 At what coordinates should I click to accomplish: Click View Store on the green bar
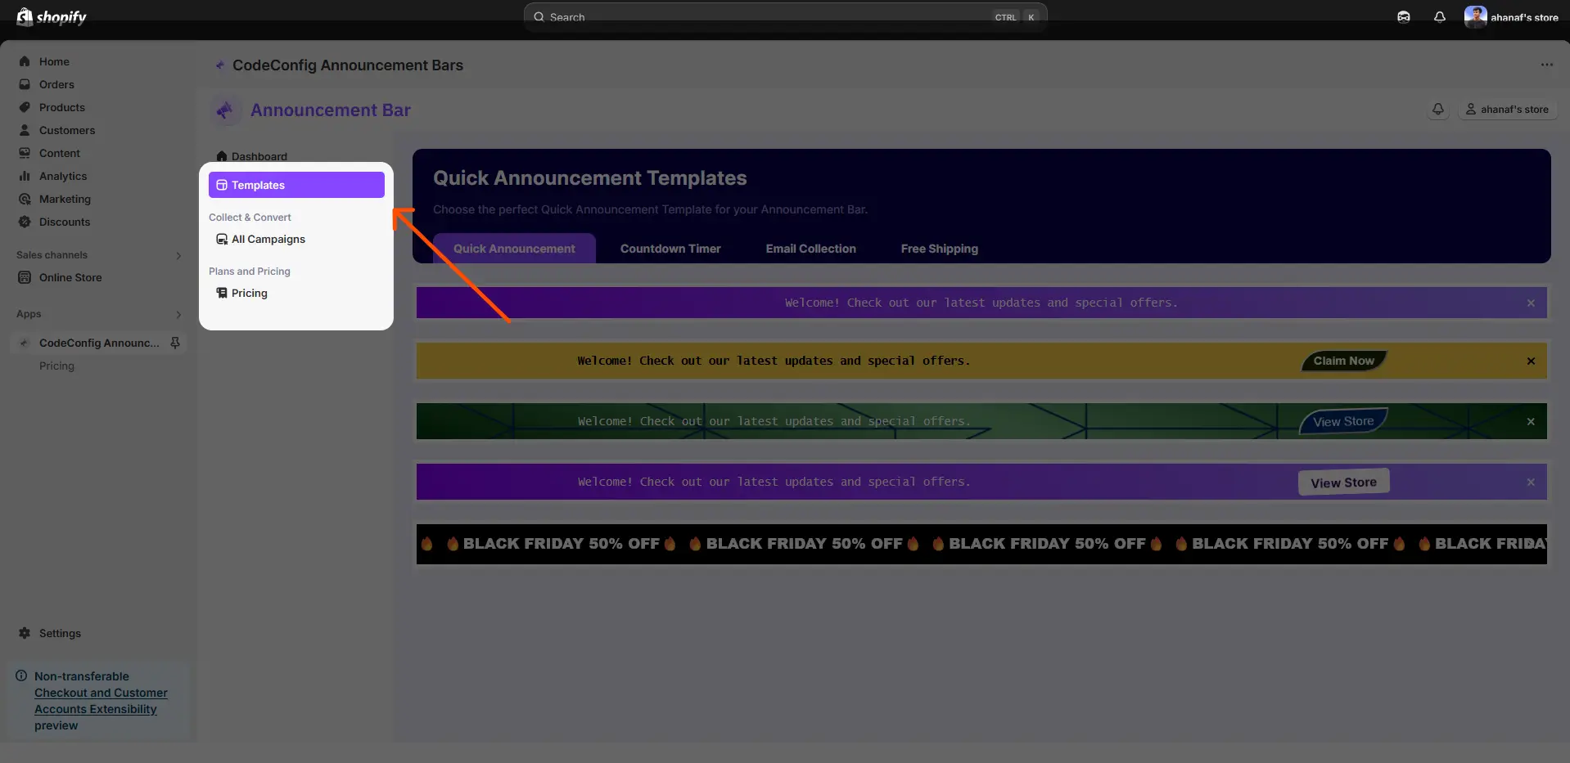[1344, 421]
